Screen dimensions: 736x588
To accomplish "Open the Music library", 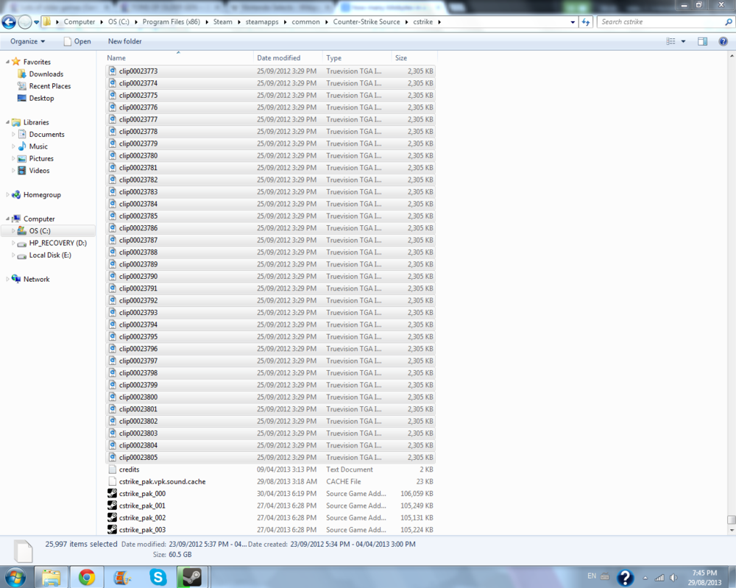I will point(38,146).
